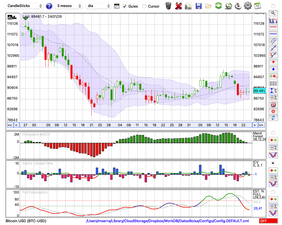
Task: Uncheck the Guies checkbox
Action: coord(125,6)
